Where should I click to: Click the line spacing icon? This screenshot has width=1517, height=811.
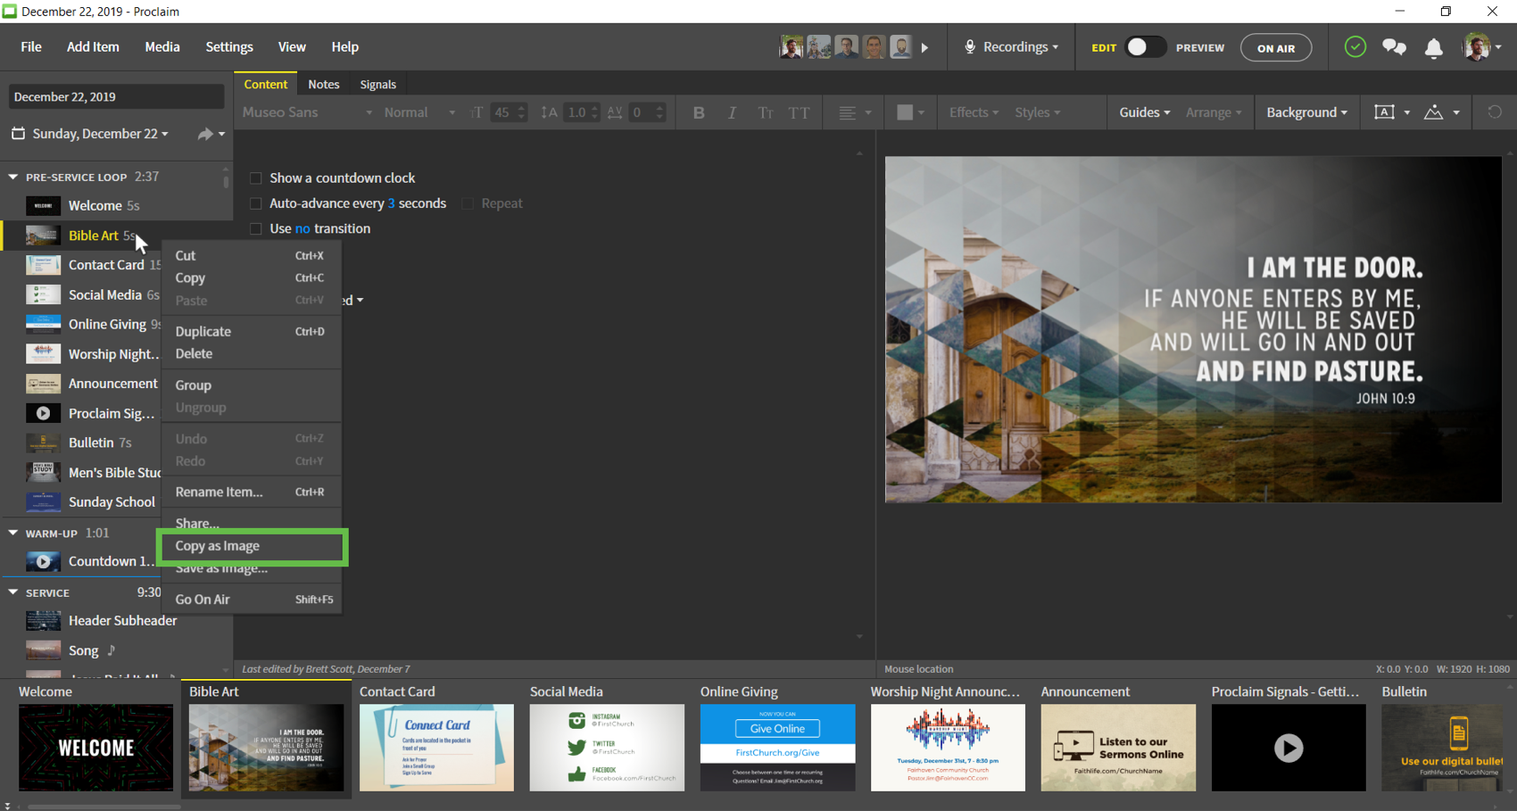(x=549, y=112)
